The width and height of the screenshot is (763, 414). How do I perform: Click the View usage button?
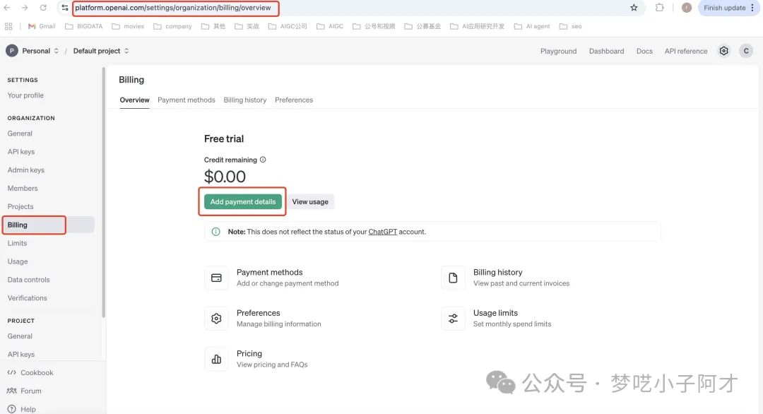click(310, 202)
